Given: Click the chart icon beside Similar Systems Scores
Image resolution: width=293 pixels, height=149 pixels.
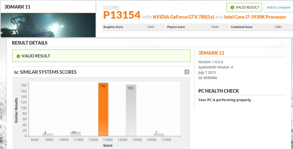Looking at the screenshot, I should click(16, 72).
